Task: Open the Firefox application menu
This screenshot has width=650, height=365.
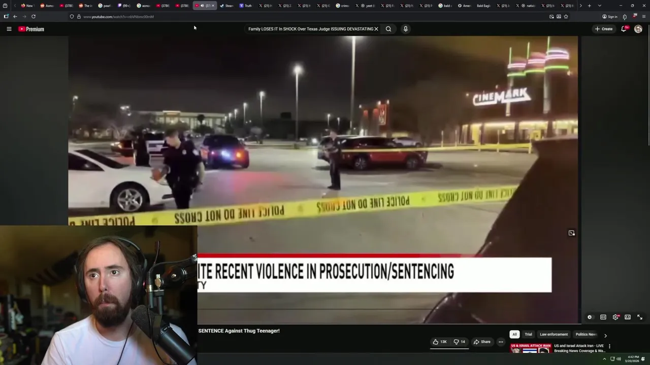Action: (x=644, y=16)
